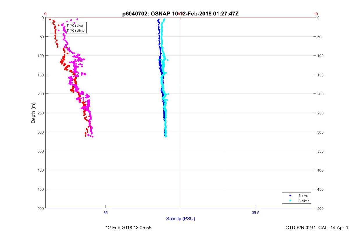Click the red 10 temperature tick label
This screenshot has height=234, width=349.
point(316,14)
